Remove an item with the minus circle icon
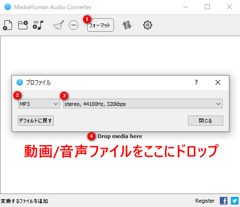 point(74,25)
